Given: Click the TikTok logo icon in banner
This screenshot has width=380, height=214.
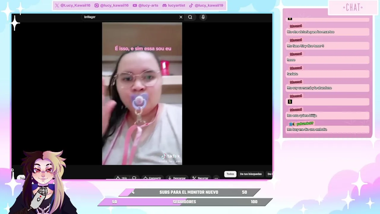Looking at the screenshot, I should [191, 5].
